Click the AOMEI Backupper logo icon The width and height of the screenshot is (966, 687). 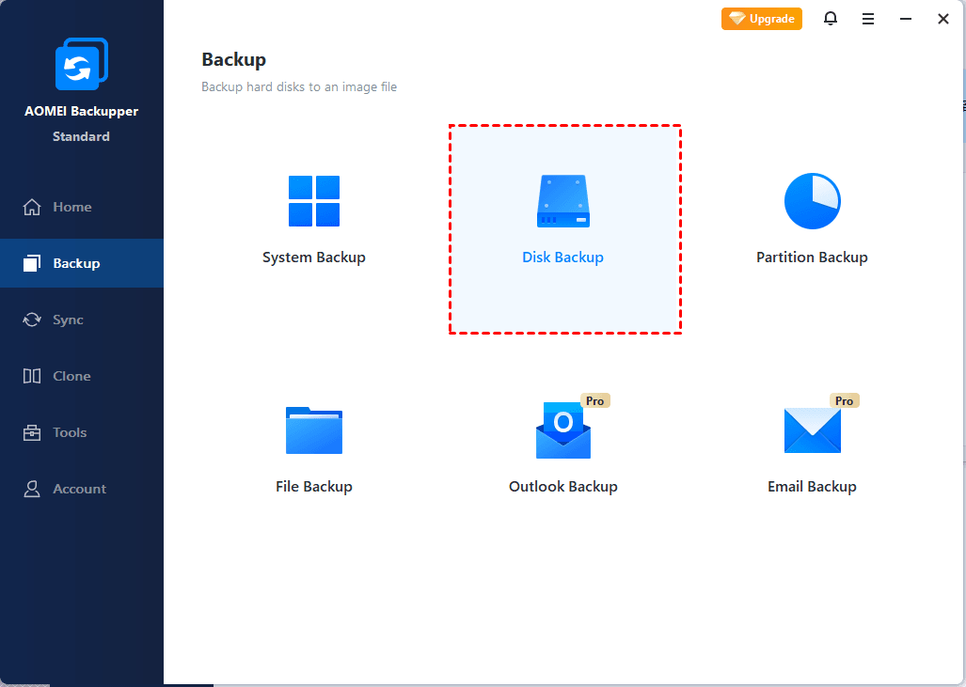click(x=81, y=64)
